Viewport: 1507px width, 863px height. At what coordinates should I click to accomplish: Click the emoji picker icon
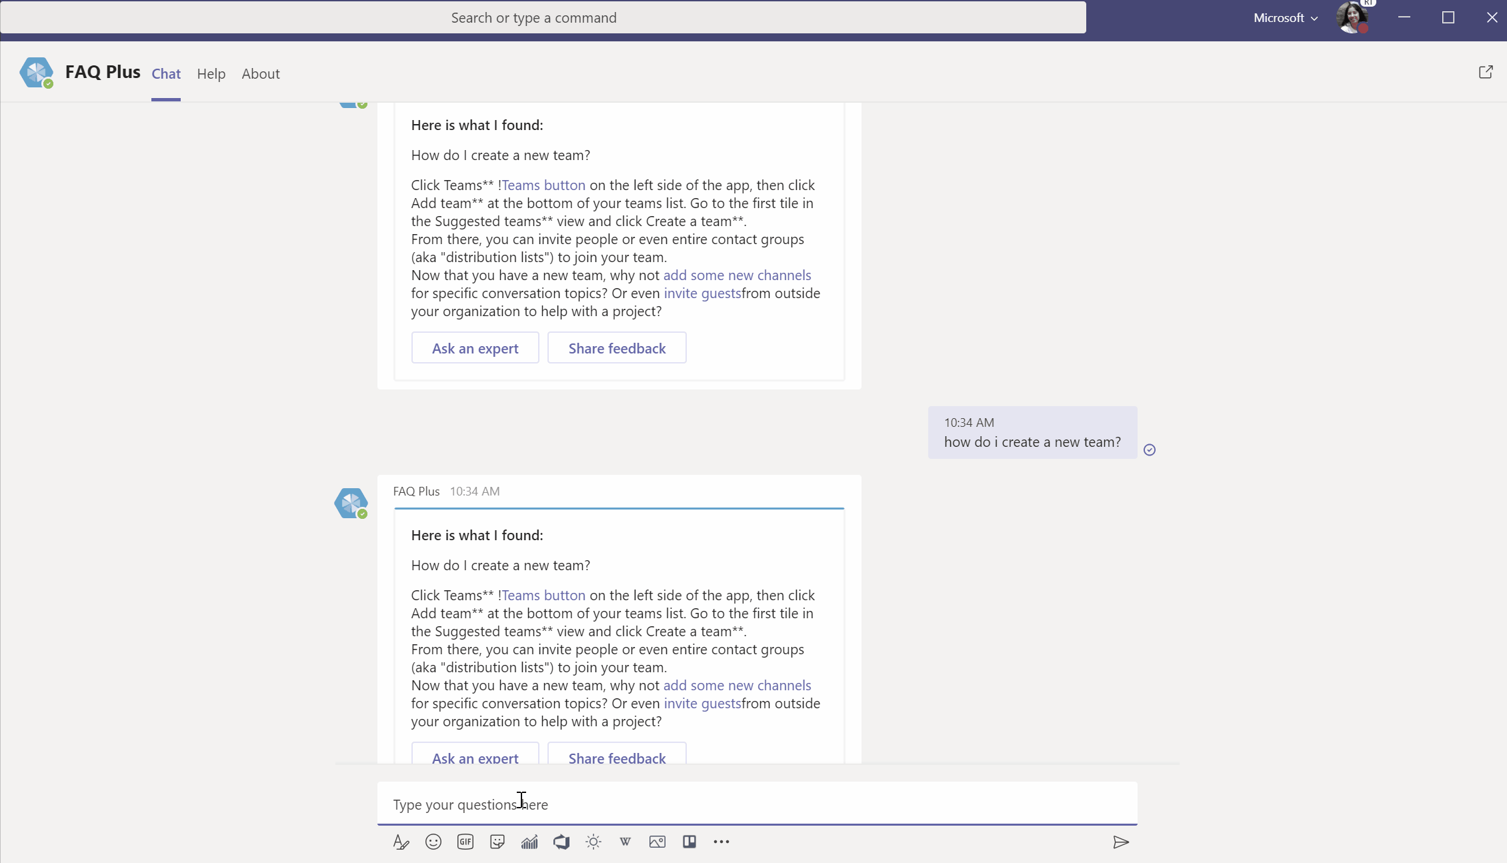point(433,841)
